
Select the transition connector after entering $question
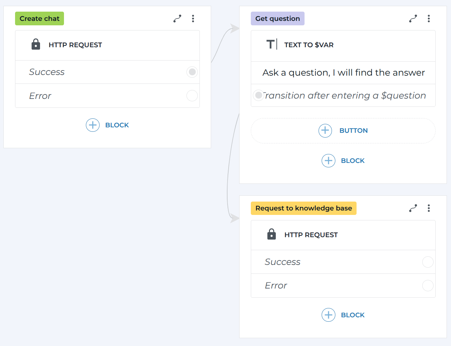[x=258, y=95]
